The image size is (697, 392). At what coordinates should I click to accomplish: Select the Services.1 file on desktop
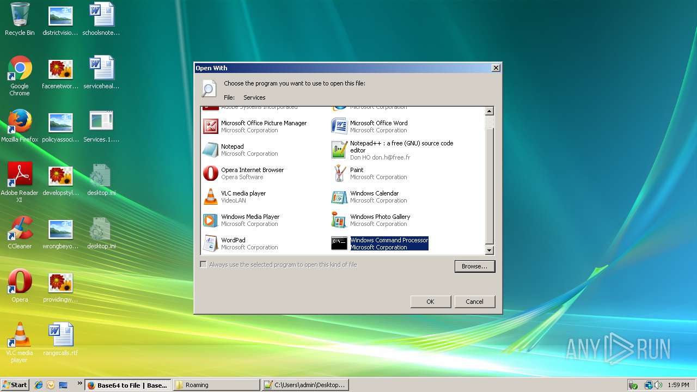tap(101, 126)
